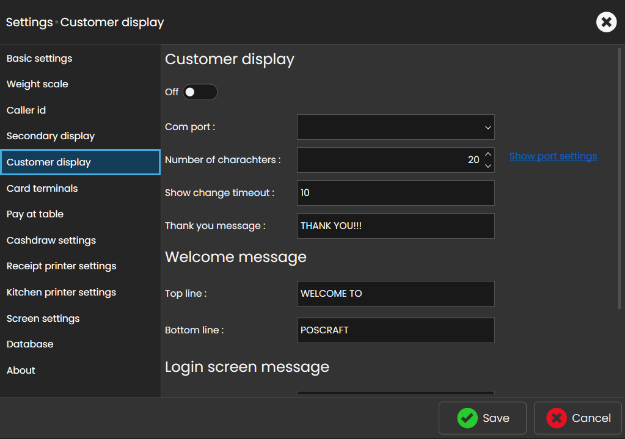Close settings with the X icon
The width and height of the screenshot is (625, 439).
[605, 23]
